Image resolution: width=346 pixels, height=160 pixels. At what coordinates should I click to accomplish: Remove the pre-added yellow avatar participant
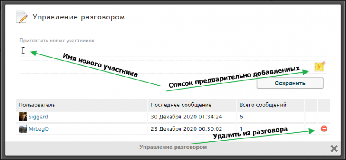click(324, 63)
